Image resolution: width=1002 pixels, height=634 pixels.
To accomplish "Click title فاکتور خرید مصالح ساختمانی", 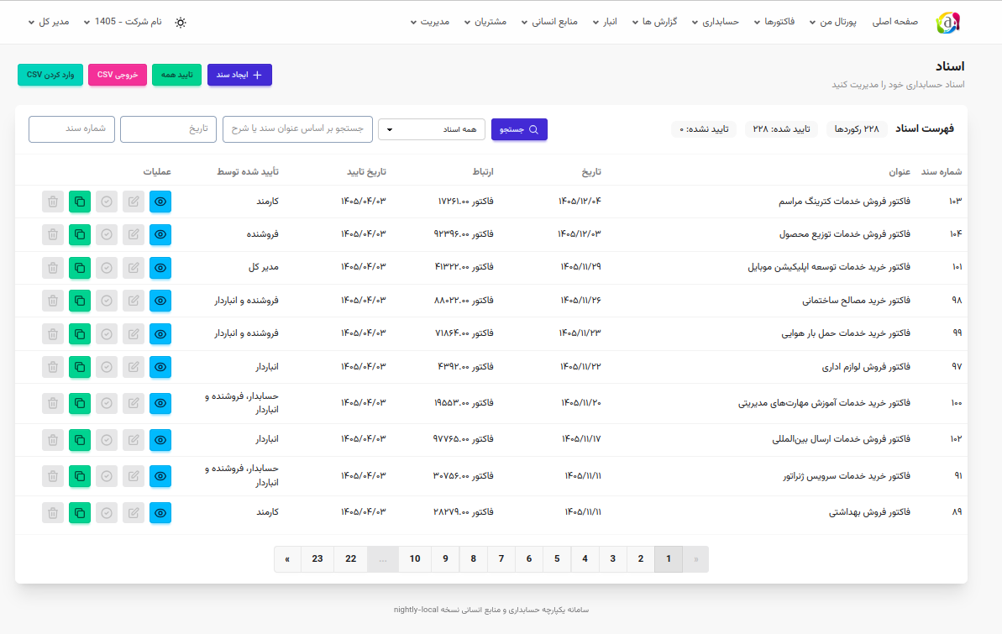I will 857,301.
